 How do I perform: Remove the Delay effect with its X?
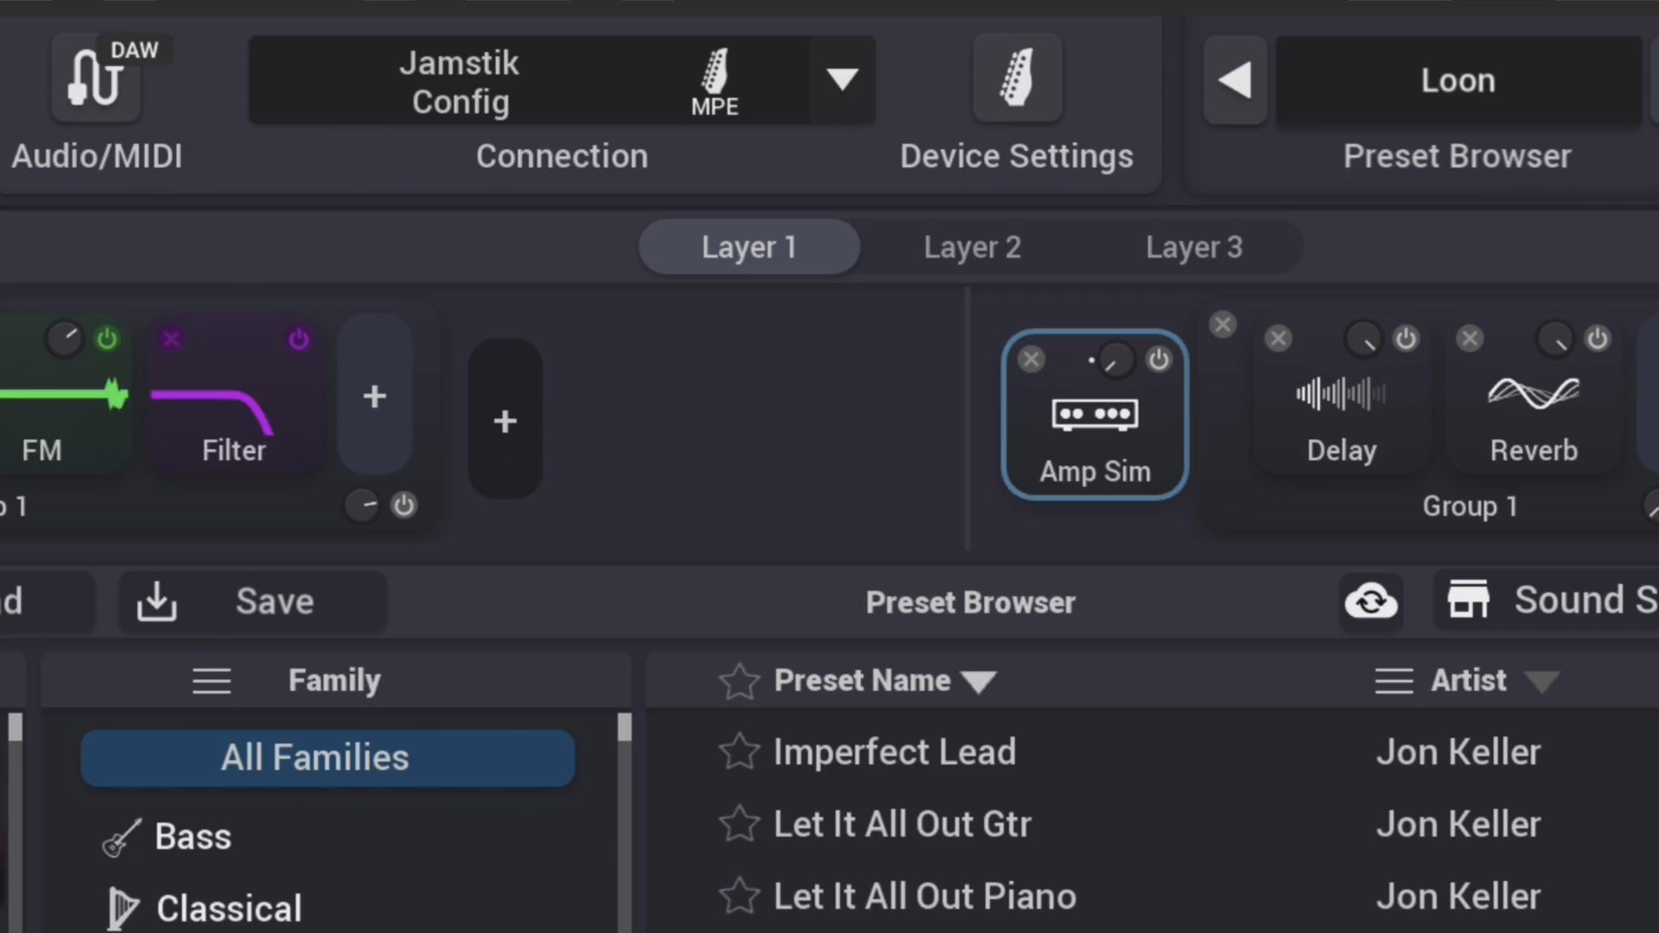tap(1278, 339)
